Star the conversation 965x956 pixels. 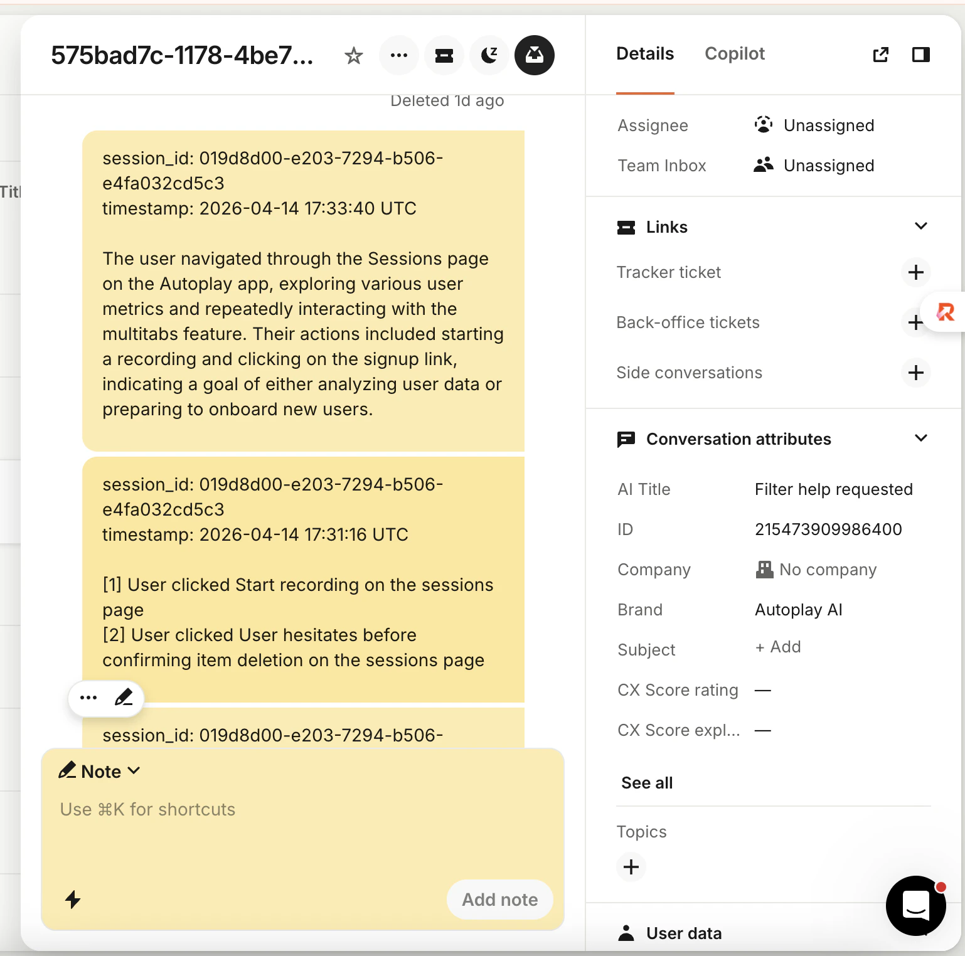pos(353,55)
